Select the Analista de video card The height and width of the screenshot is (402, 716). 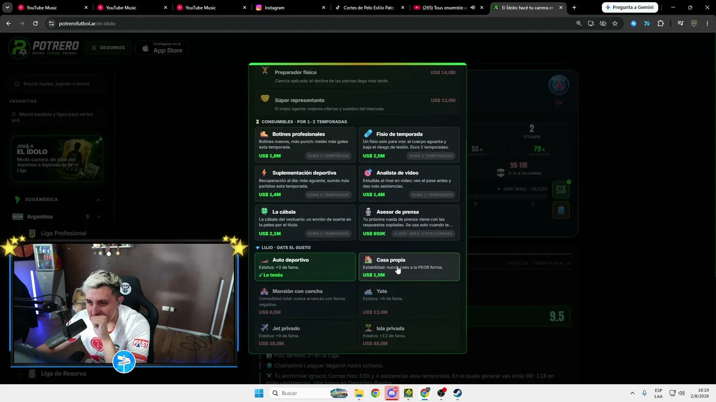[409, 184]
